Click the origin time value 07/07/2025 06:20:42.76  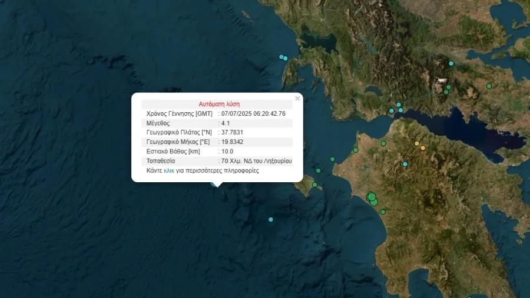coord(253,113)
